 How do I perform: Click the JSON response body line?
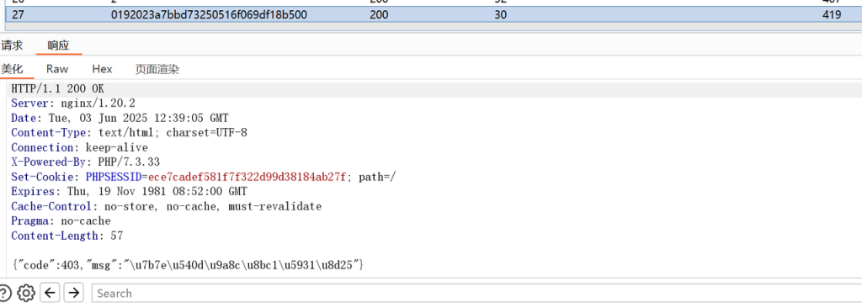coord(188,266)
